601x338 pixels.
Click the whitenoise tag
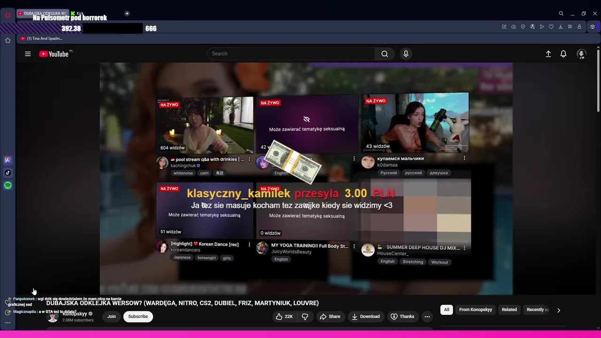tap(183, 173)
